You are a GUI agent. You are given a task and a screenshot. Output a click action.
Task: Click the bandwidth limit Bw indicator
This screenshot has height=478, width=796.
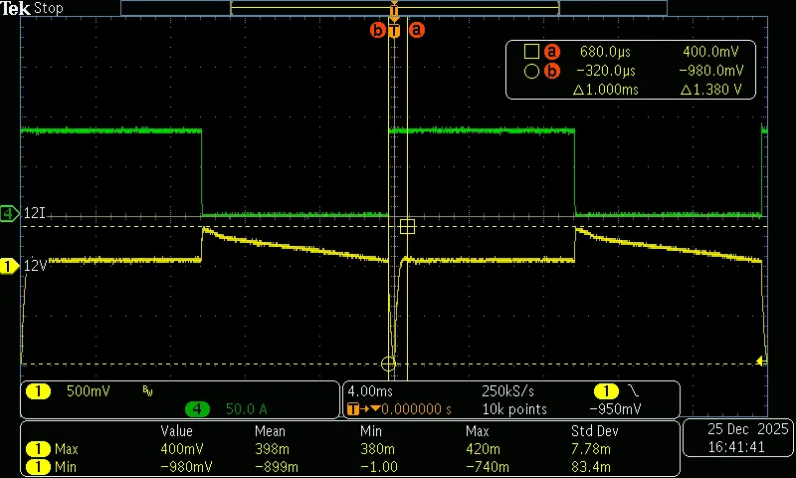click(x=147, y=390)
